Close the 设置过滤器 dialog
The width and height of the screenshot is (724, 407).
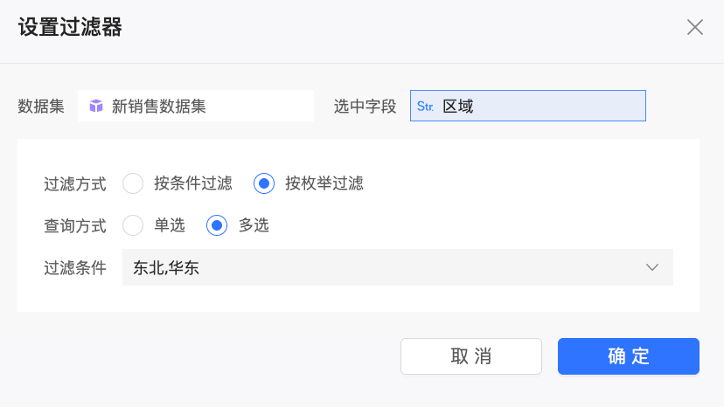click(x=694, y=27)
